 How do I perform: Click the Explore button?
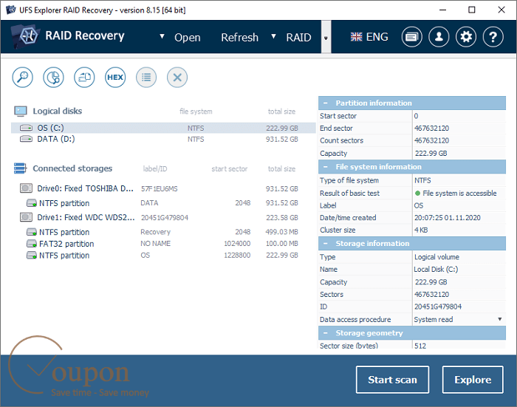473,380
